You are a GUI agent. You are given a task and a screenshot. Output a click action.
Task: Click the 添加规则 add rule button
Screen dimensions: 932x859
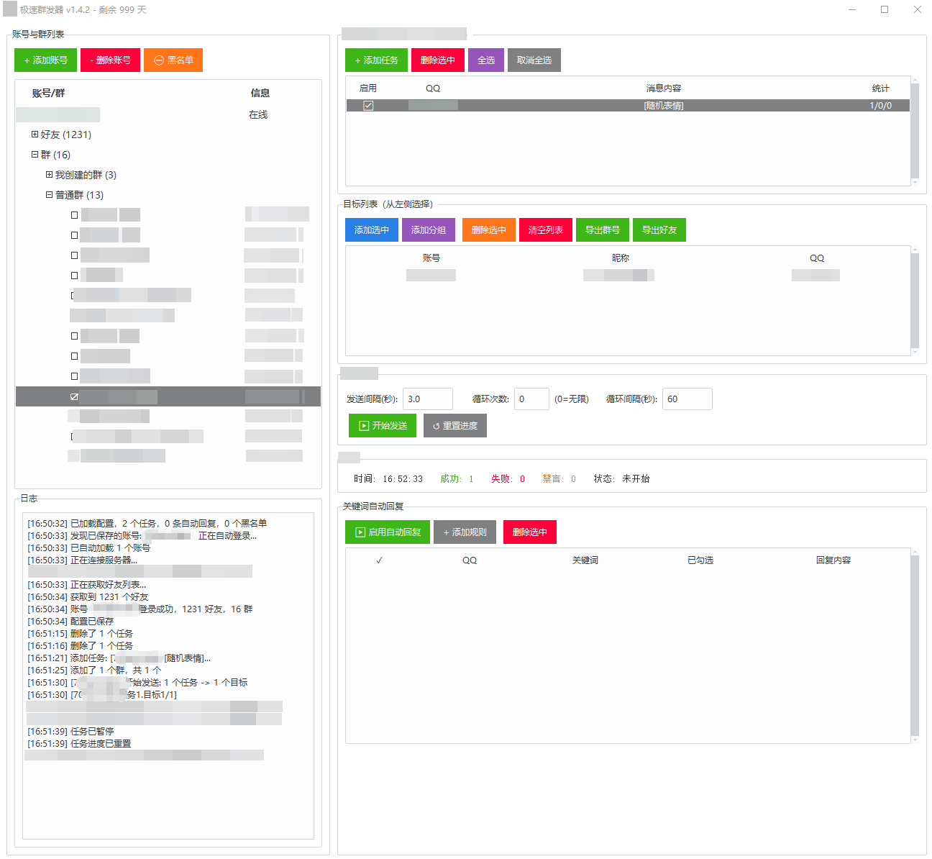(465, 532)
